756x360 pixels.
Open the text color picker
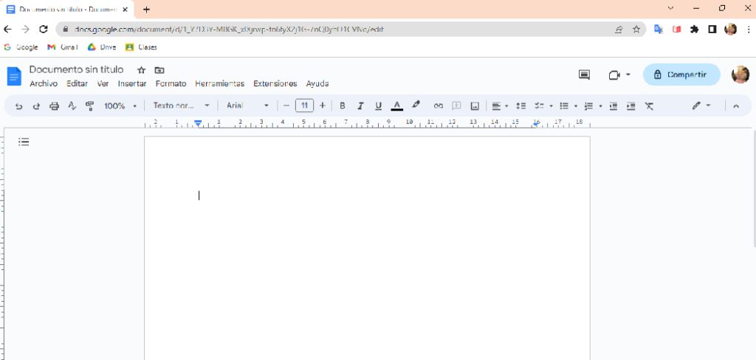click(x=396, y=106)
